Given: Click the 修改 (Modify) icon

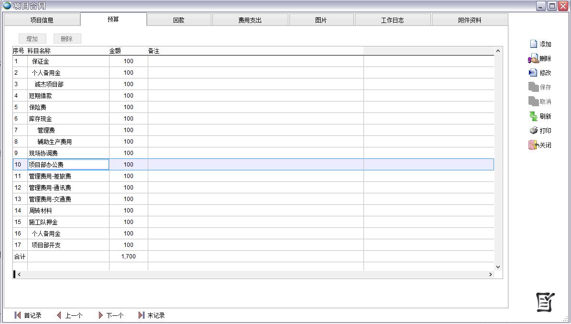Looking at the screenshot, I should click(533, 73).
